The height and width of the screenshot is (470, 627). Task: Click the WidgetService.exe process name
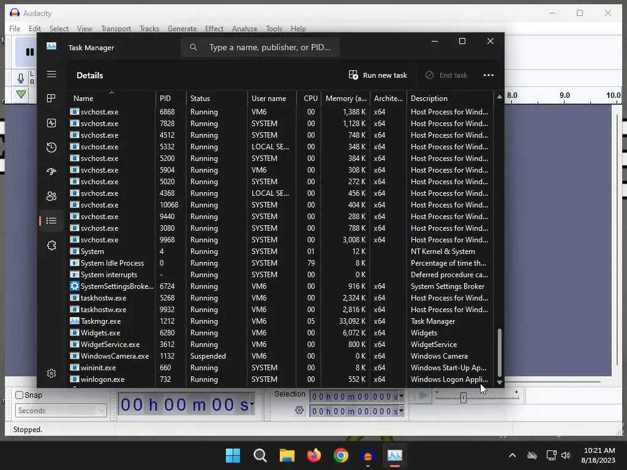tap(110, 345)
